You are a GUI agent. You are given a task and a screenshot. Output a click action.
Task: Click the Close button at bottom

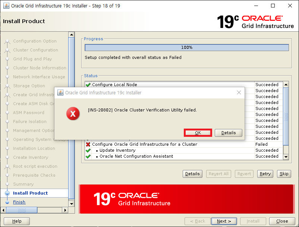click(282, 221)
